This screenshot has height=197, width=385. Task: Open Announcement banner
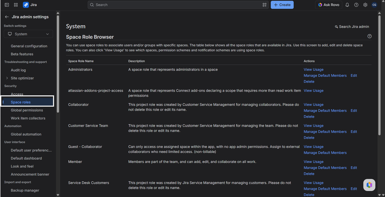pos(30,174)
